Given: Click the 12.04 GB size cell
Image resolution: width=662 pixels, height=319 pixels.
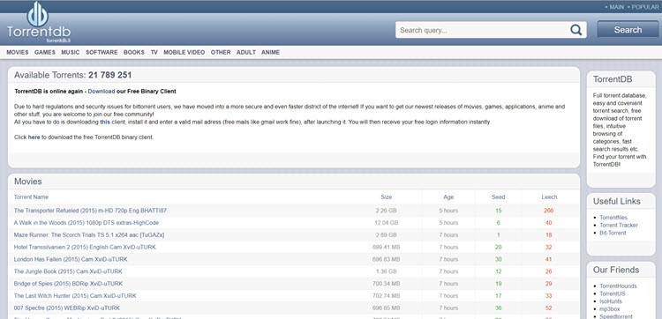Looking at the screenshot, I should click(x=386, y=222).
